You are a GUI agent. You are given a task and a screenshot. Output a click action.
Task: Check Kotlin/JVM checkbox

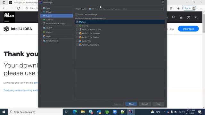78,41
